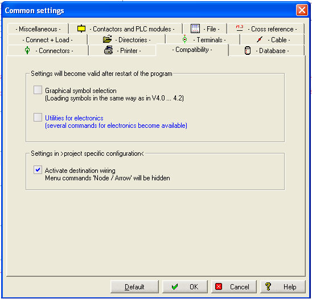Click the green terminal symbol icon
Image resolution: width=312 pixels, height=299 pixels.
pos(184,39)
